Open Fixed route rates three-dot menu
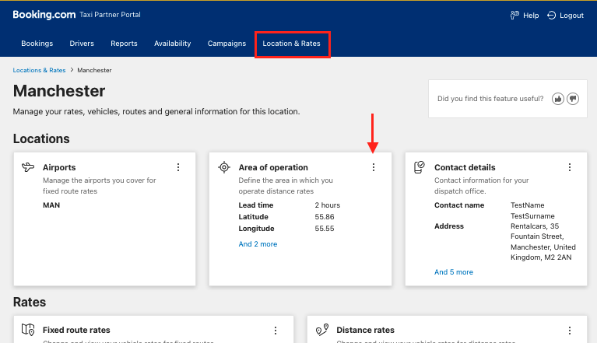 (x=276, y=331)
